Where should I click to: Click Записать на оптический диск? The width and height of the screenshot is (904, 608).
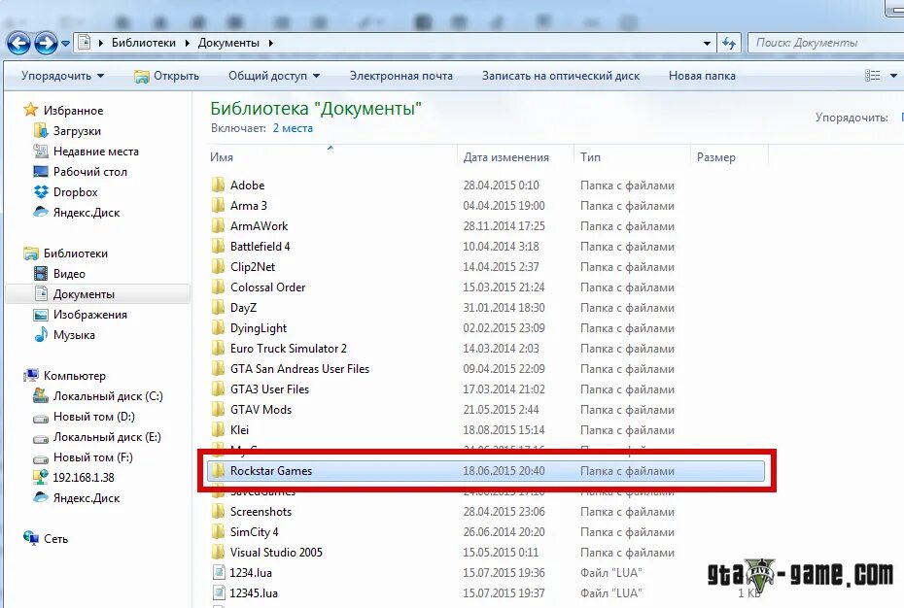[561, 76]
